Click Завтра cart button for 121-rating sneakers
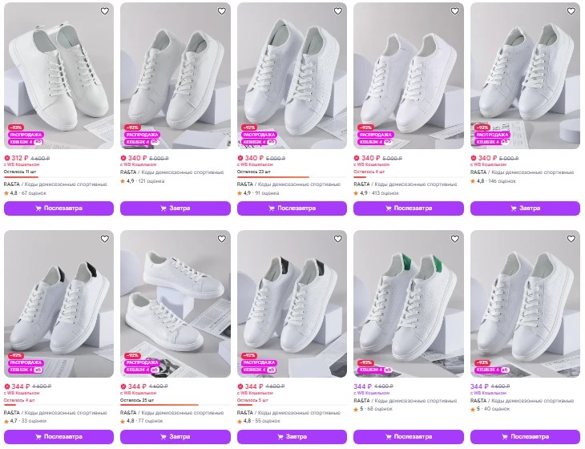The image size is (585, 449). pyautogui.click(x=175, y=208)
